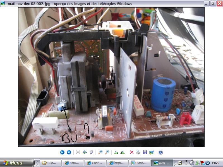
Task: Go to the next image
Action: pos(69,152)
